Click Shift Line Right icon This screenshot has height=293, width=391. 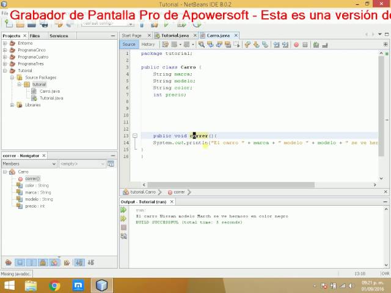click(x=285, y=45)
